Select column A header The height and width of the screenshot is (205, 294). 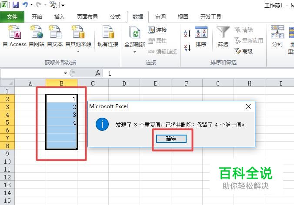(30, 83)
